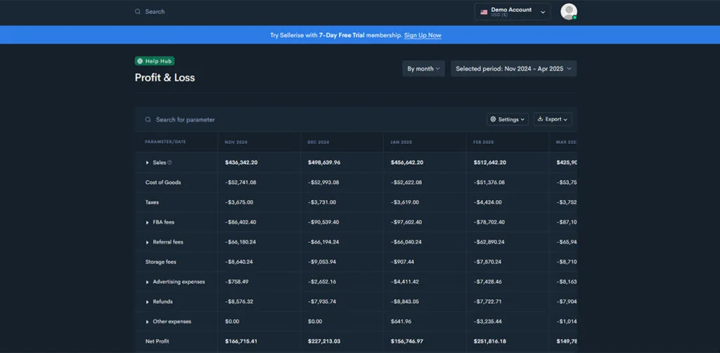The height and width of the screenshot is (353, 720).
Task: Click Cost of Goods value -$52,741.08
Action: [x=240, y=182]
